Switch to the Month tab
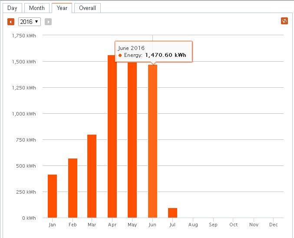Image resolution: width=294 pixels, height=238 pixels. (x=37, y=8)
